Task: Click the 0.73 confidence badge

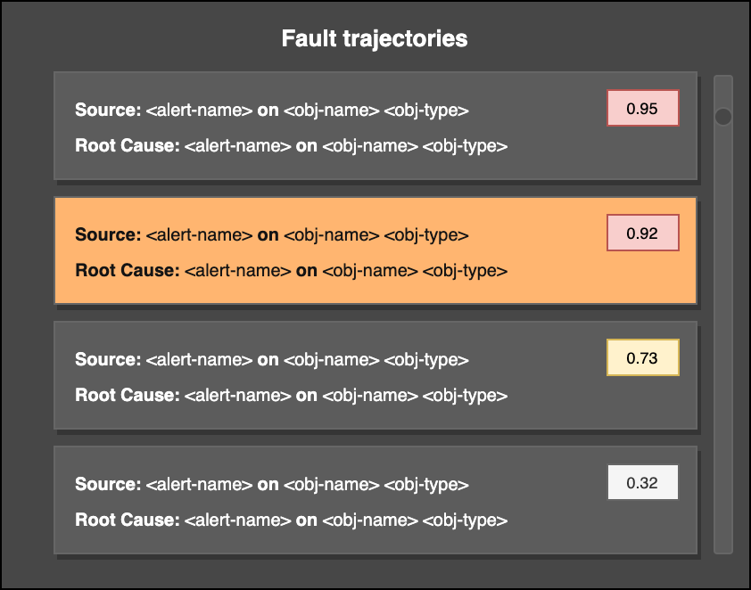Action: point(643,356)
